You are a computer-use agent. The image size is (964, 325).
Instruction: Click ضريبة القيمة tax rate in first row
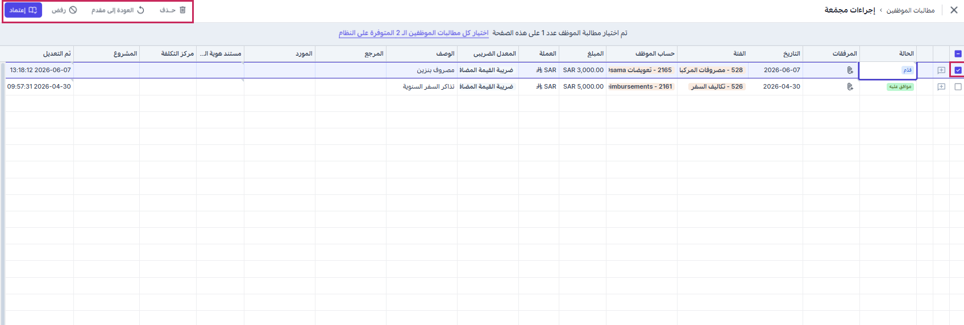click(x=488, y=70)
